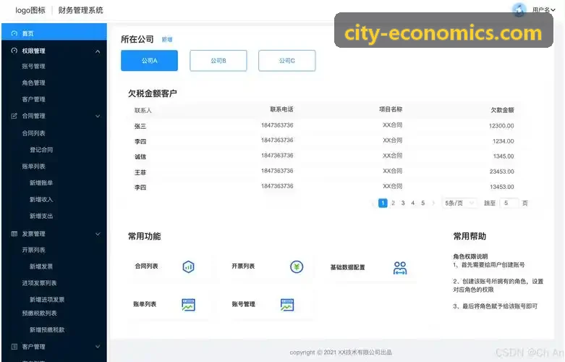Click the amount 23453.00
This screenshot has height=362, width=565.
click(501, 172)
